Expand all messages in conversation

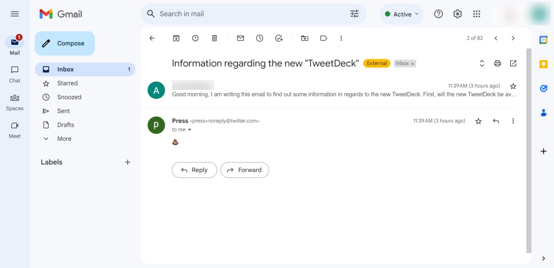(x=482, y=63)
